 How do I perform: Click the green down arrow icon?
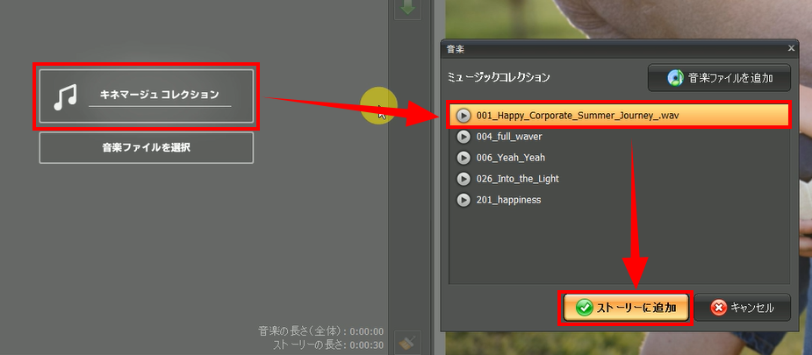[409, 9]
